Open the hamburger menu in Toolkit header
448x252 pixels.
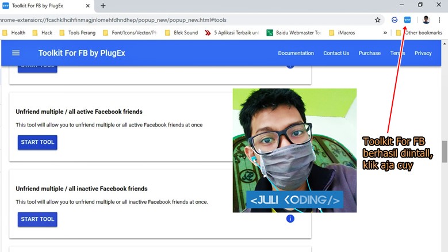tap(16, 53)
